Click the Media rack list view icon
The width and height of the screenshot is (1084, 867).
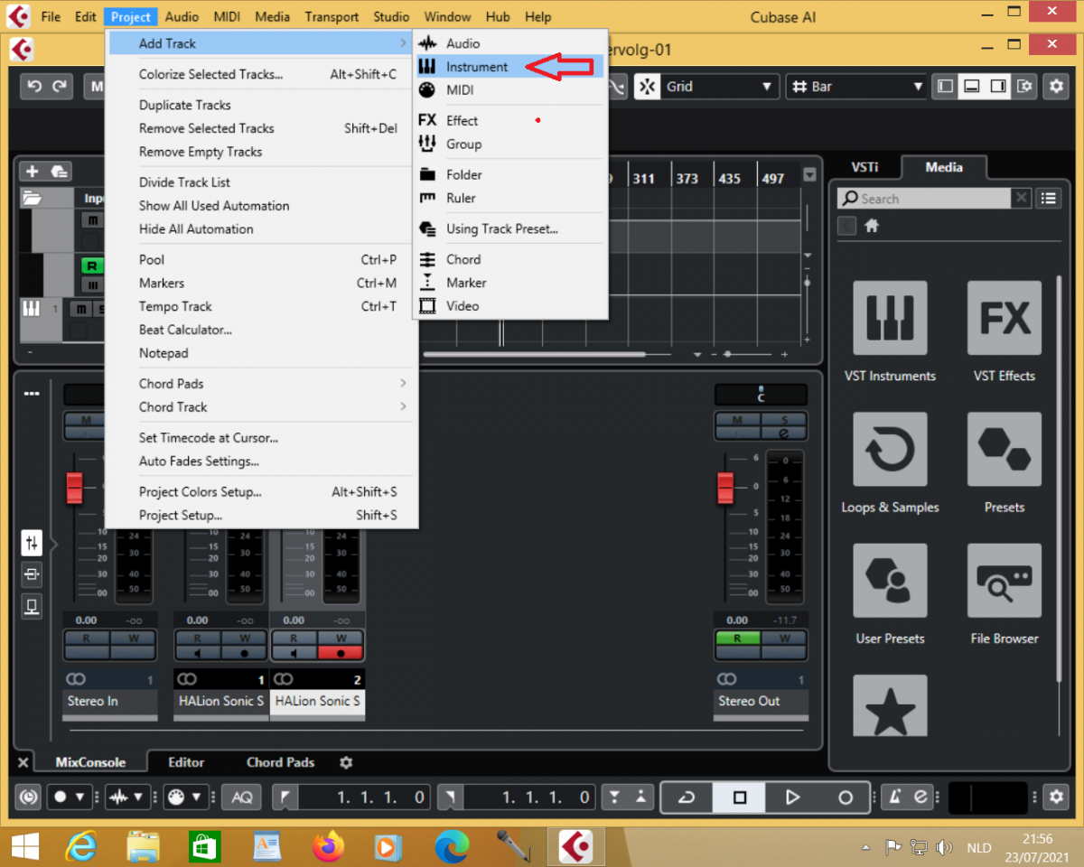[x=1048, y=198]
